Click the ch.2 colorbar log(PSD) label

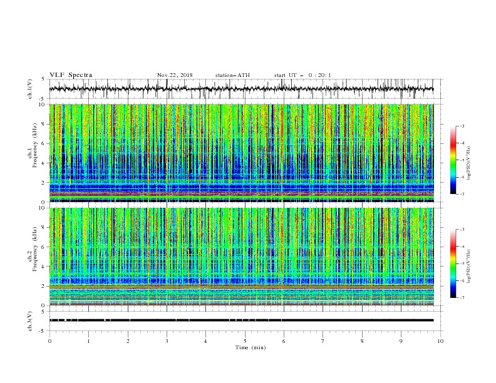[x=469, y=267]
